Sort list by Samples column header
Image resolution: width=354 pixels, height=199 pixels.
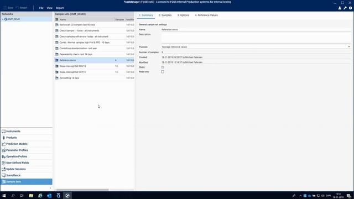coord(119,20)
